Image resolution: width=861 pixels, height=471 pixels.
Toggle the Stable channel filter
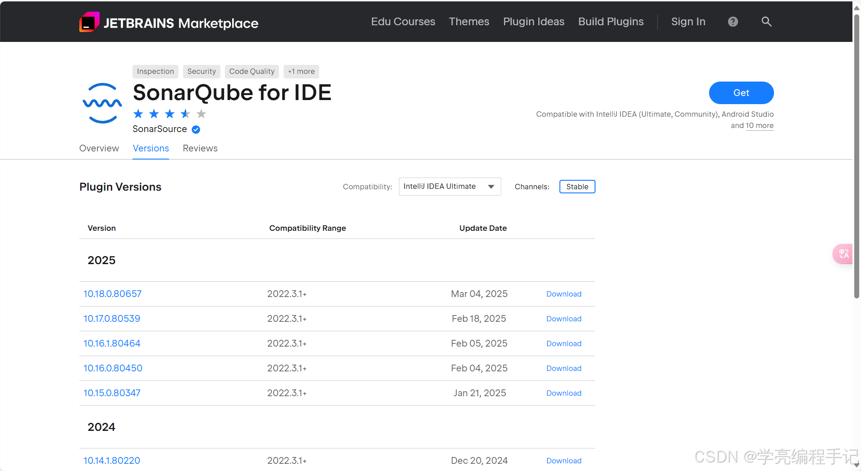click(577, 187)
